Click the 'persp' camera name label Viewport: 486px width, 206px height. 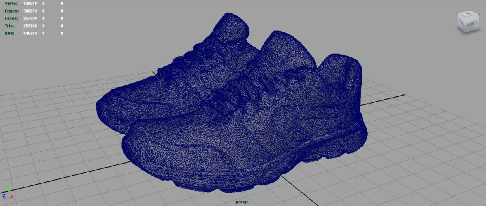tap(242, 201)
